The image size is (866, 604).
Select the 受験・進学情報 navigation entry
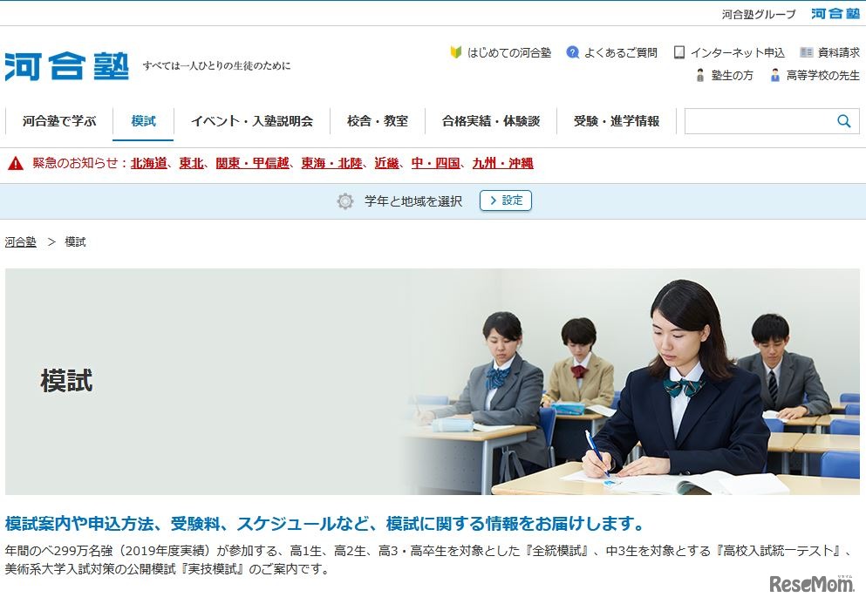[616, 121]
